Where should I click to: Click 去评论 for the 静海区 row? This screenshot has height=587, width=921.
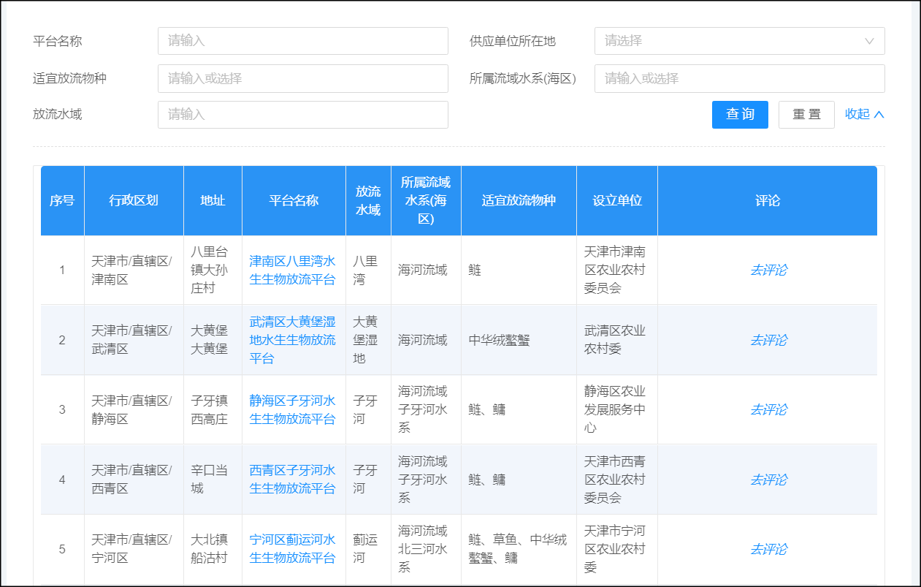tap(768, 409)
